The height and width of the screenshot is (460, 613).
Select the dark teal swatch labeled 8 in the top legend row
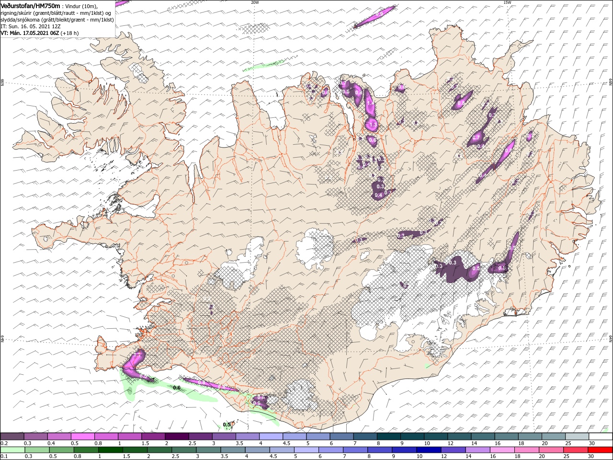click(x=388, y=436)
